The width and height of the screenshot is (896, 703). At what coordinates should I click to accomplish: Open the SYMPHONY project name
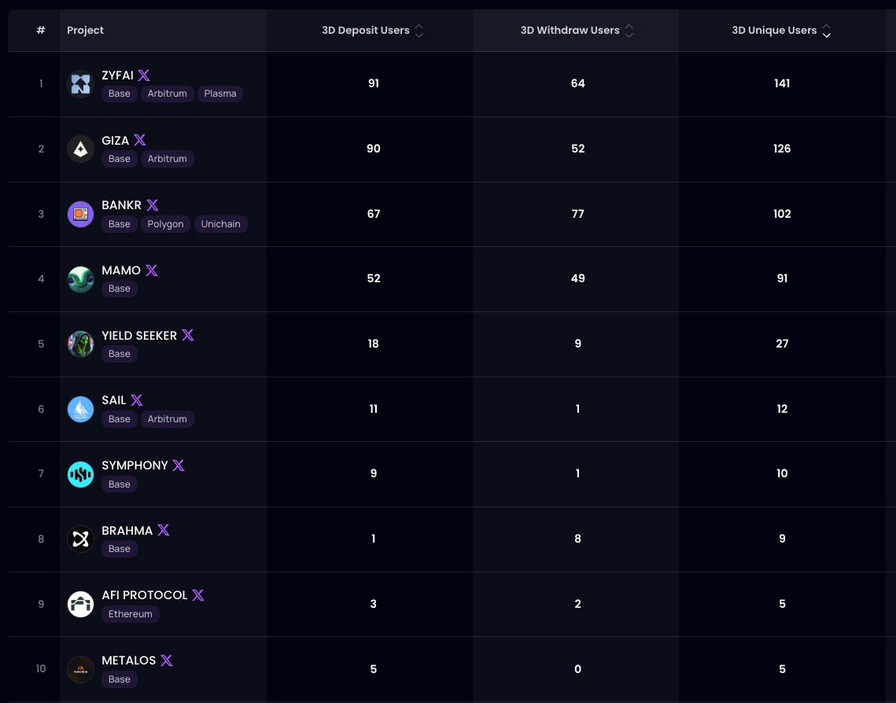point(135,466)
